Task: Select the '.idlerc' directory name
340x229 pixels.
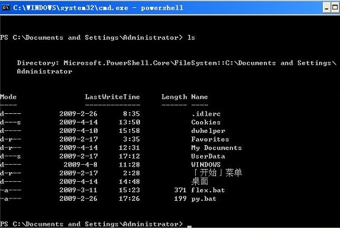Action: [206, 114]
